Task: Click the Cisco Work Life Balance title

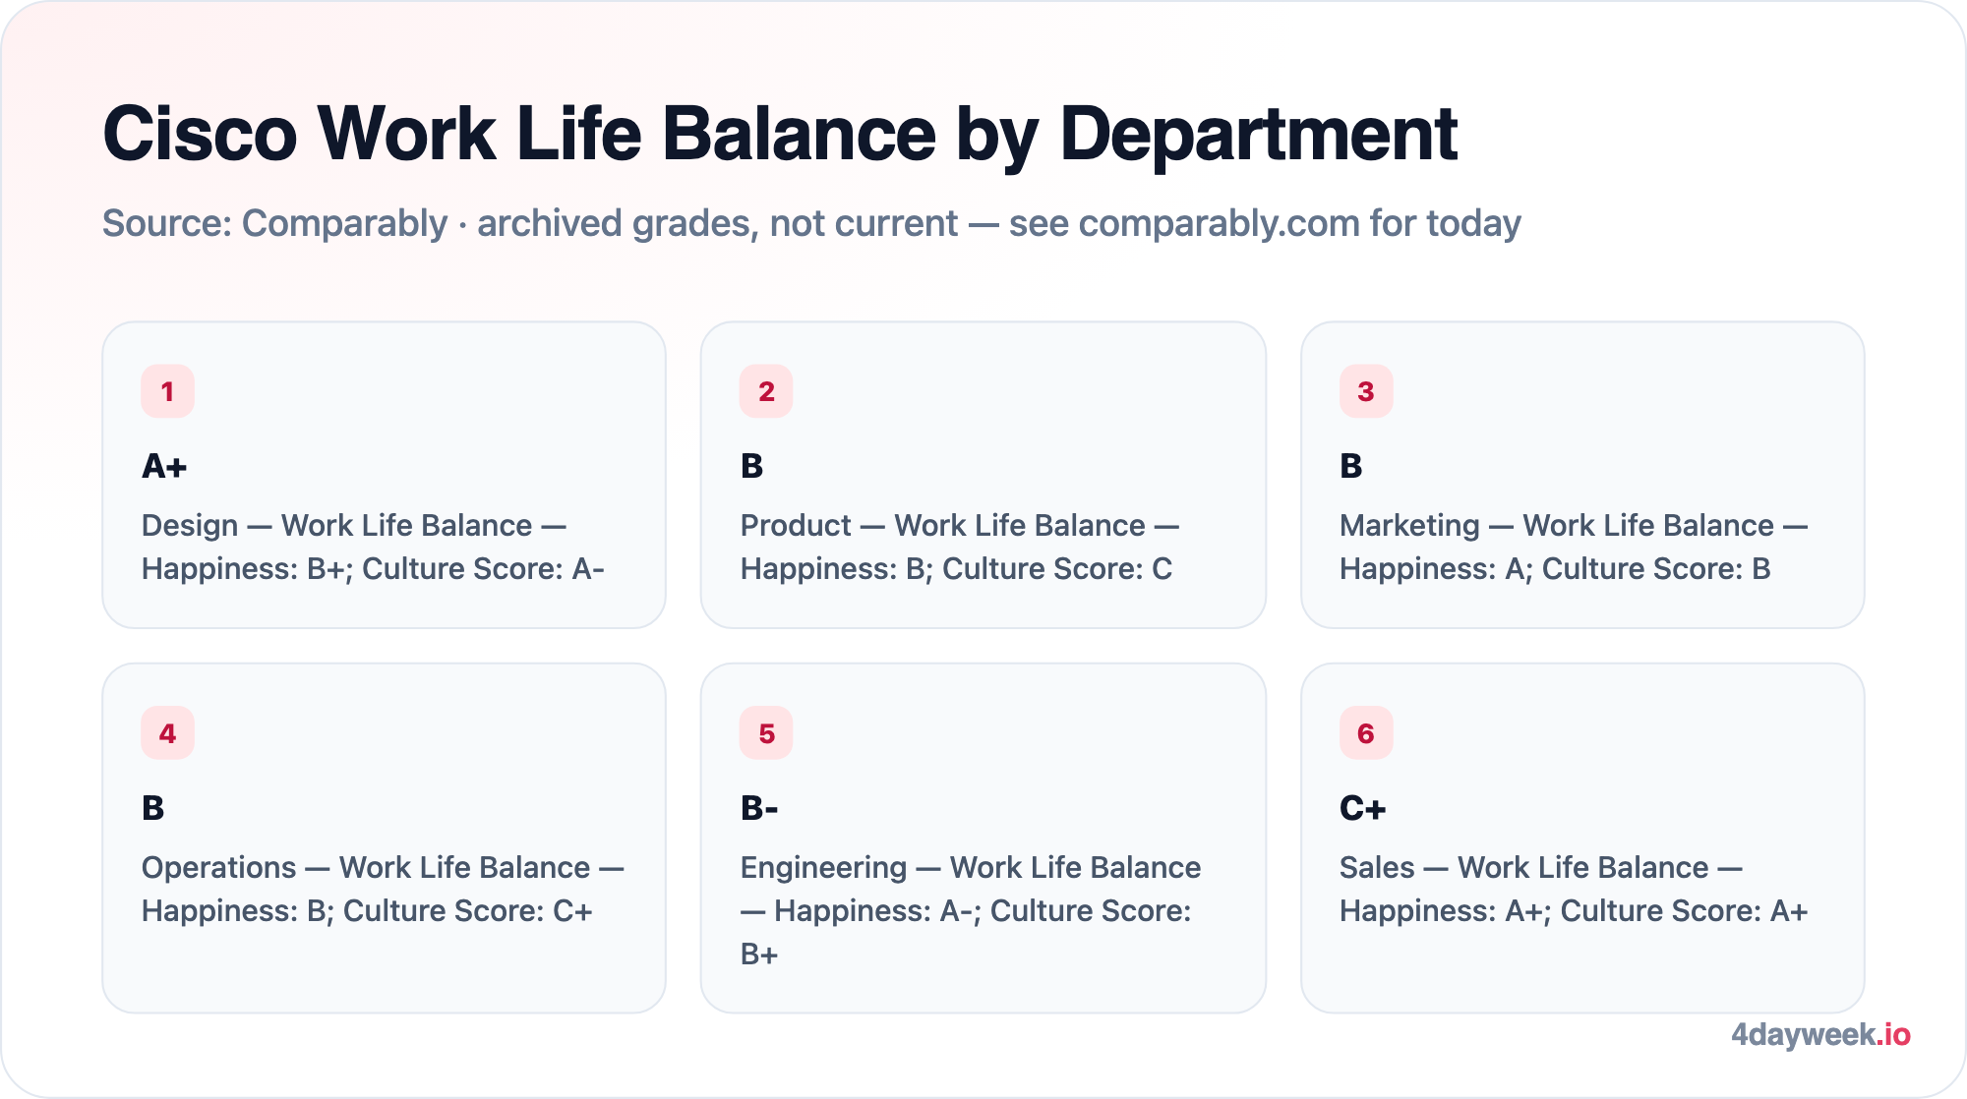Action: 780,134
